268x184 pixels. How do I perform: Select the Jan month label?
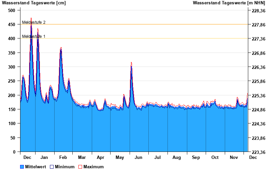[x=44, y=158]
